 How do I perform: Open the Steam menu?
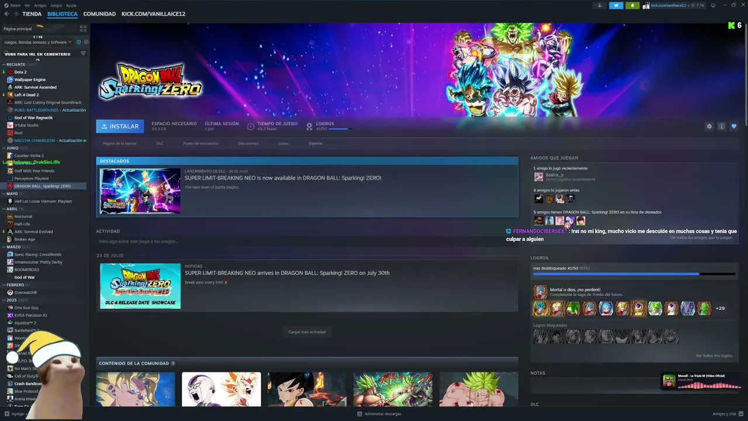(15, 5)
